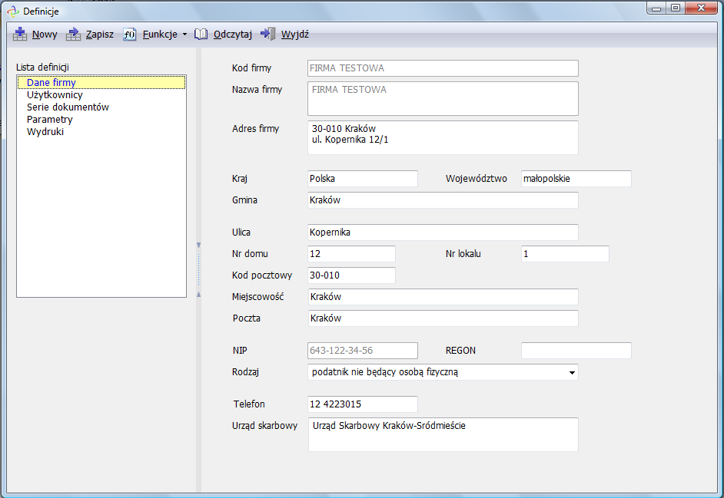Click the Wyjdź button label
The image size is (724, 498).
tap(295, 34)
